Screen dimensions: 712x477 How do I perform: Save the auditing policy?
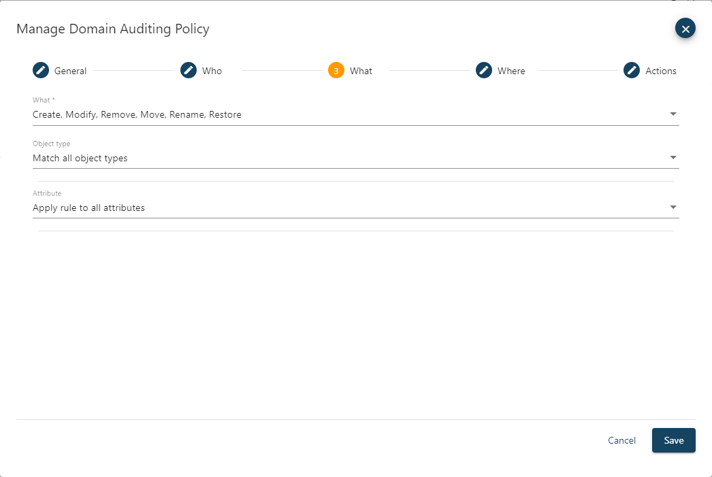[x=673, y=440]
